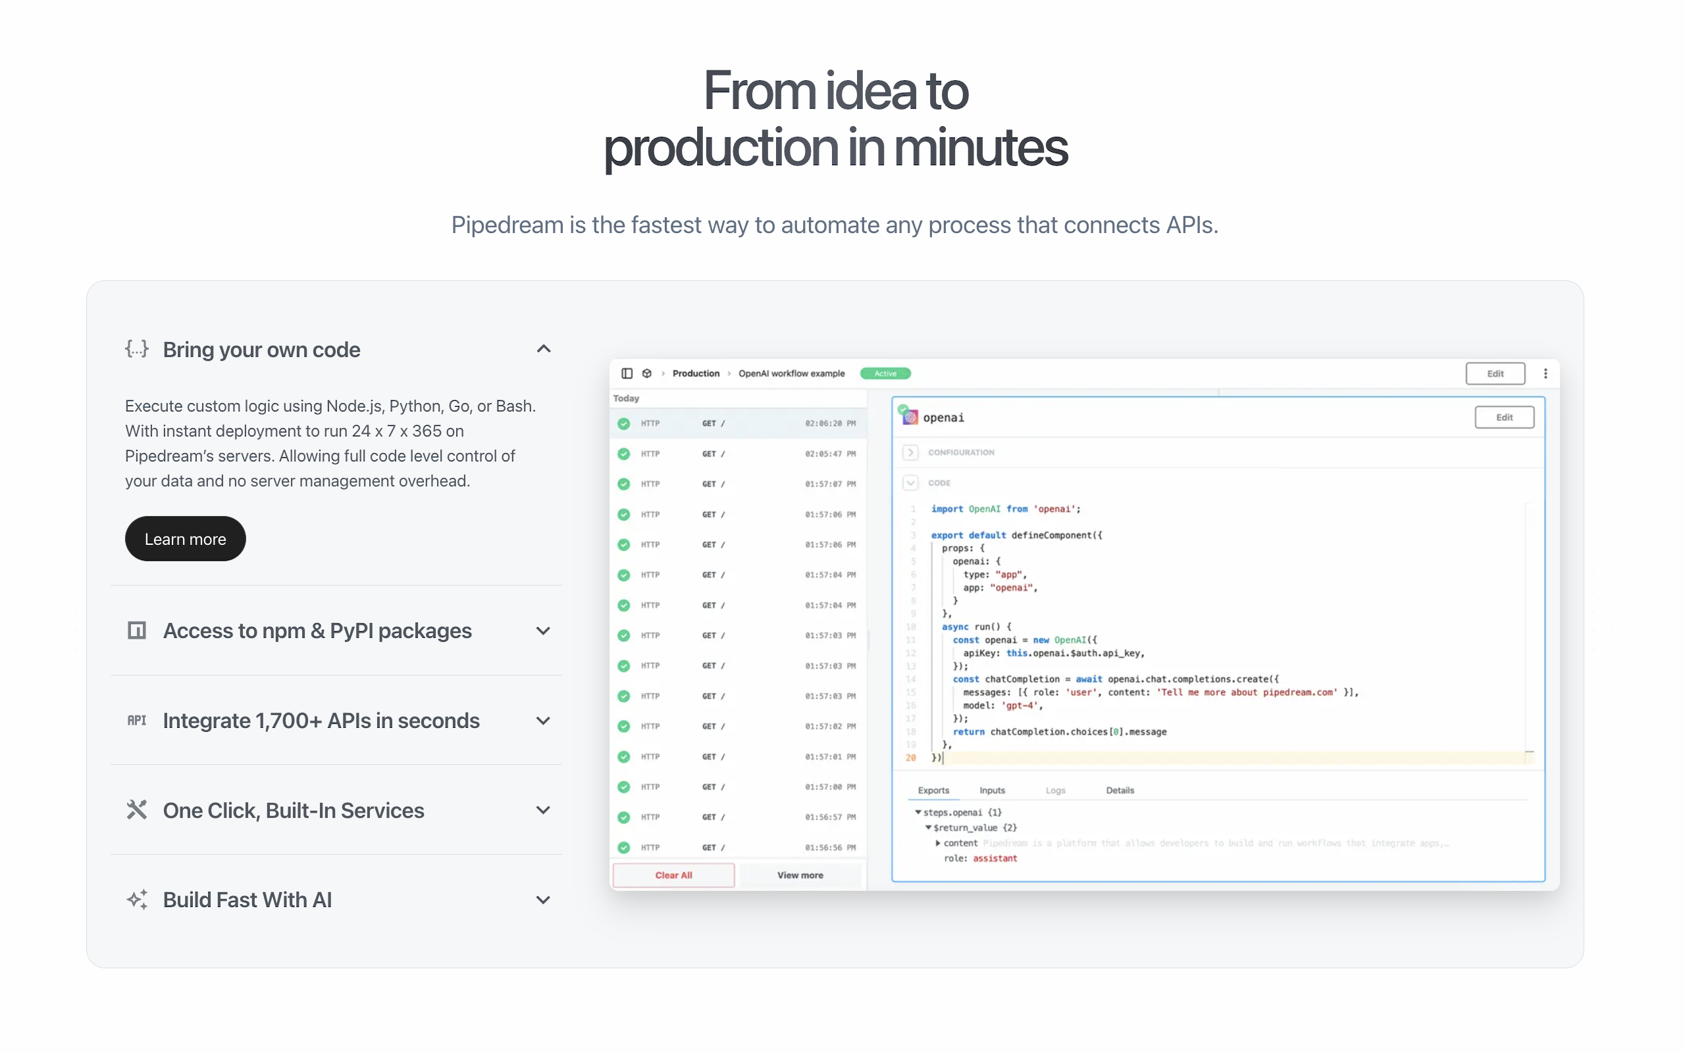The width and height of the screenshot is (1685, 1053).
Task: Collapse the Bring your own code section
Action: point(543,349)
